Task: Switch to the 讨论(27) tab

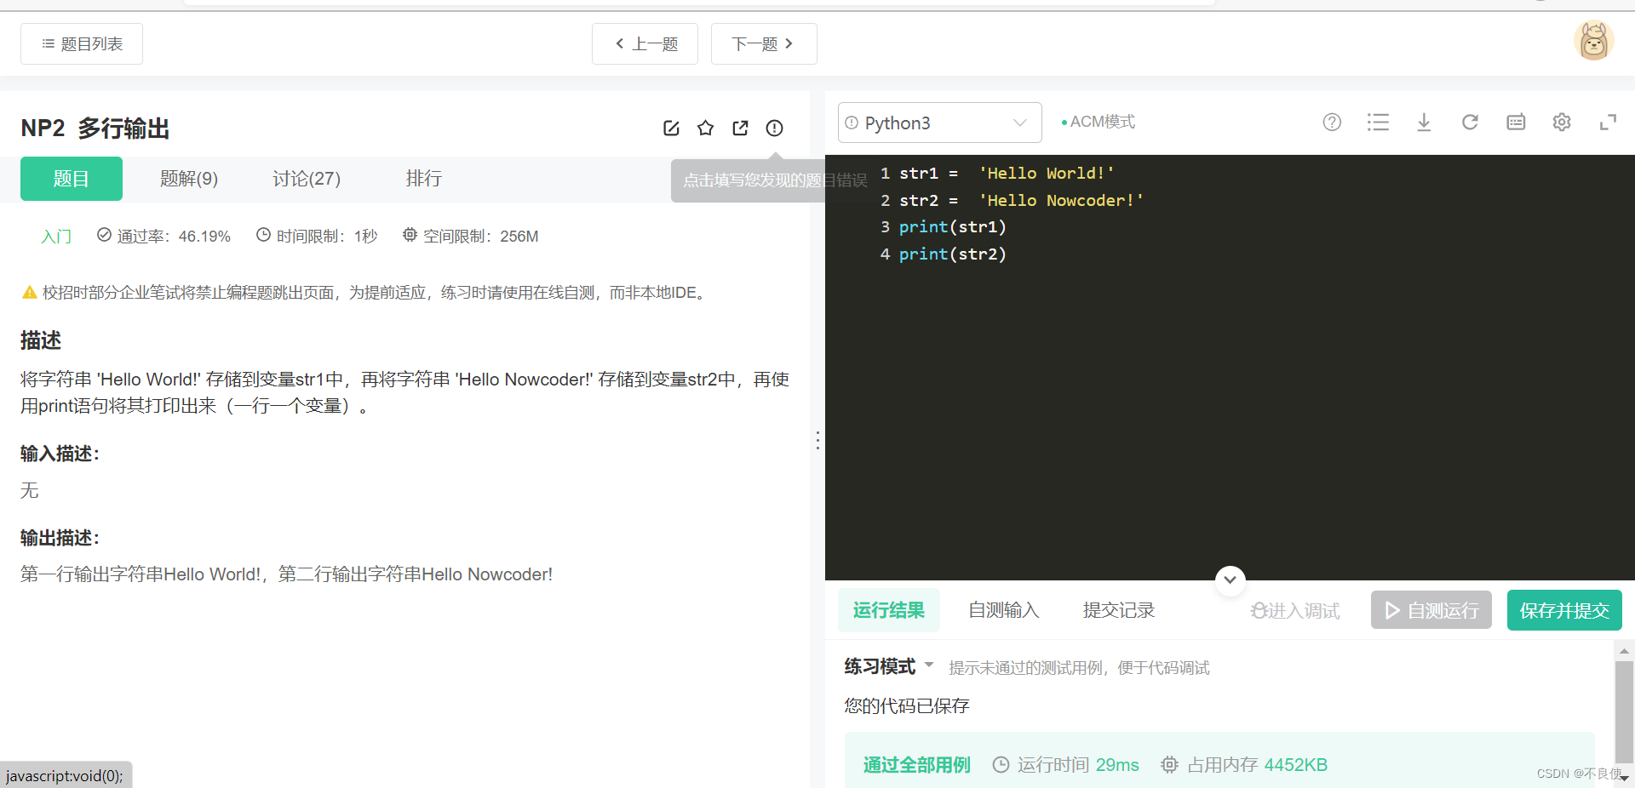Action: (x=307, y=179)
